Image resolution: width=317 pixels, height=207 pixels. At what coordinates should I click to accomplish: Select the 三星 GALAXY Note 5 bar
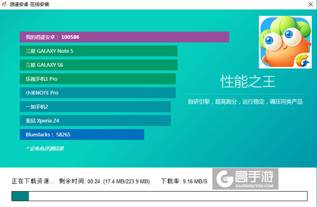(98, 51)
